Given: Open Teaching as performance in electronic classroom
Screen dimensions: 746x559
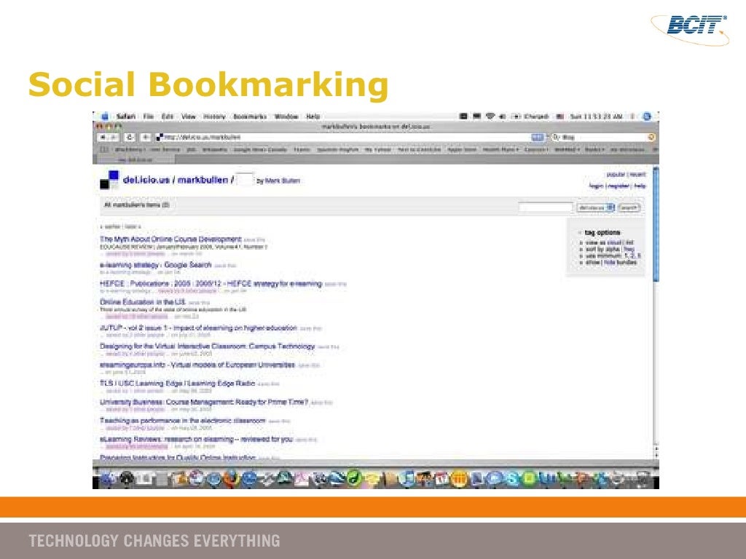Looking at the screenshot, I should coord(183,421).
